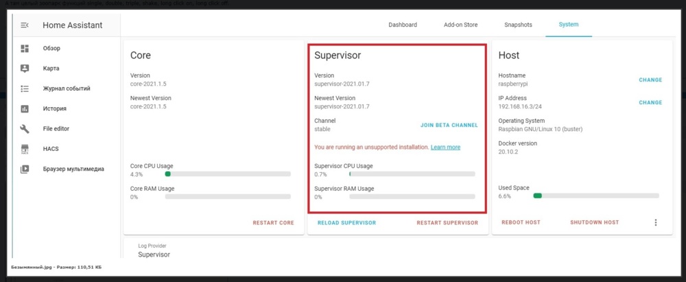686x282 pixels.
Task: Click hostname value raspberrypi
Action: click(x=513, y=84)
